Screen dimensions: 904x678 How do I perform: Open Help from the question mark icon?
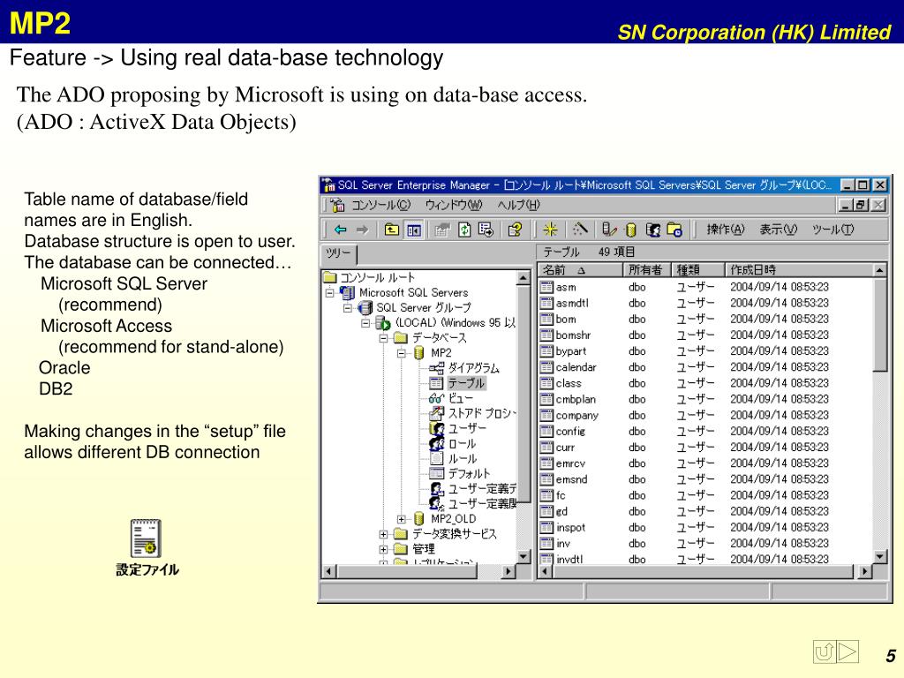[x=515, y=230]
